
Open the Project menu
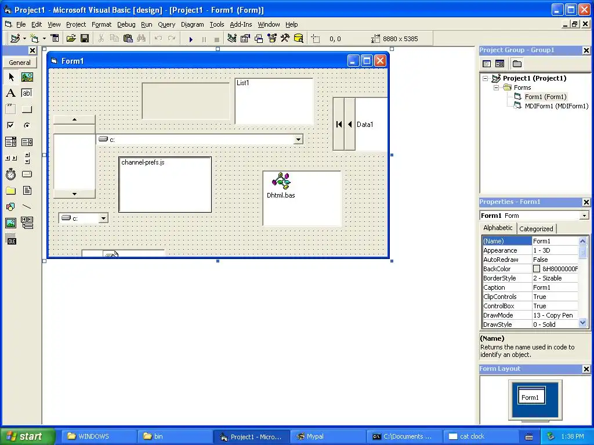[x=76, y=24]
